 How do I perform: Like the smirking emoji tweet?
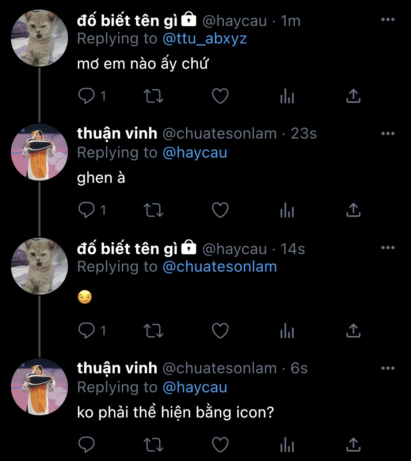pos(220,331)
